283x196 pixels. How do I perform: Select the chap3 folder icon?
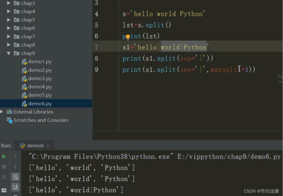coord(17,3)
